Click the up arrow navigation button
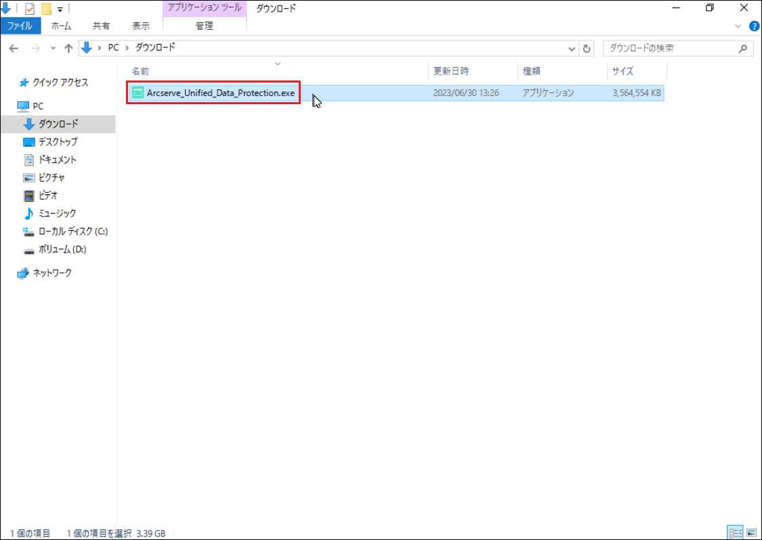The width and height of the screenshot is (762, 540). pos(68,49)
